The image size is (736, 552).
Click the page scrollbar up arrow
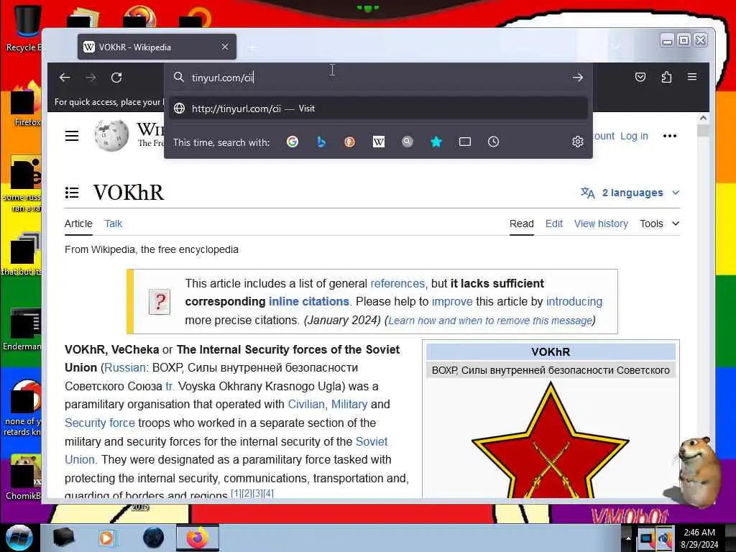703,119
